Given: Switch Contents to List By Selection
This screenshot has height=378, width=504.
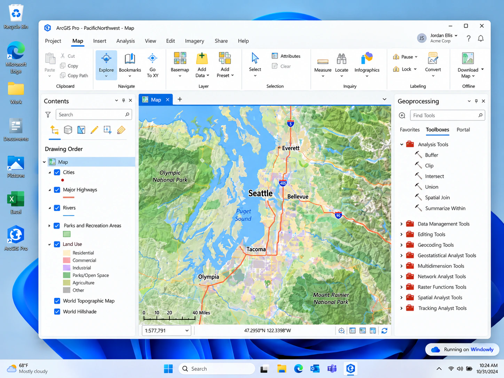Looking at the screenshot, I should pos(81,130).
